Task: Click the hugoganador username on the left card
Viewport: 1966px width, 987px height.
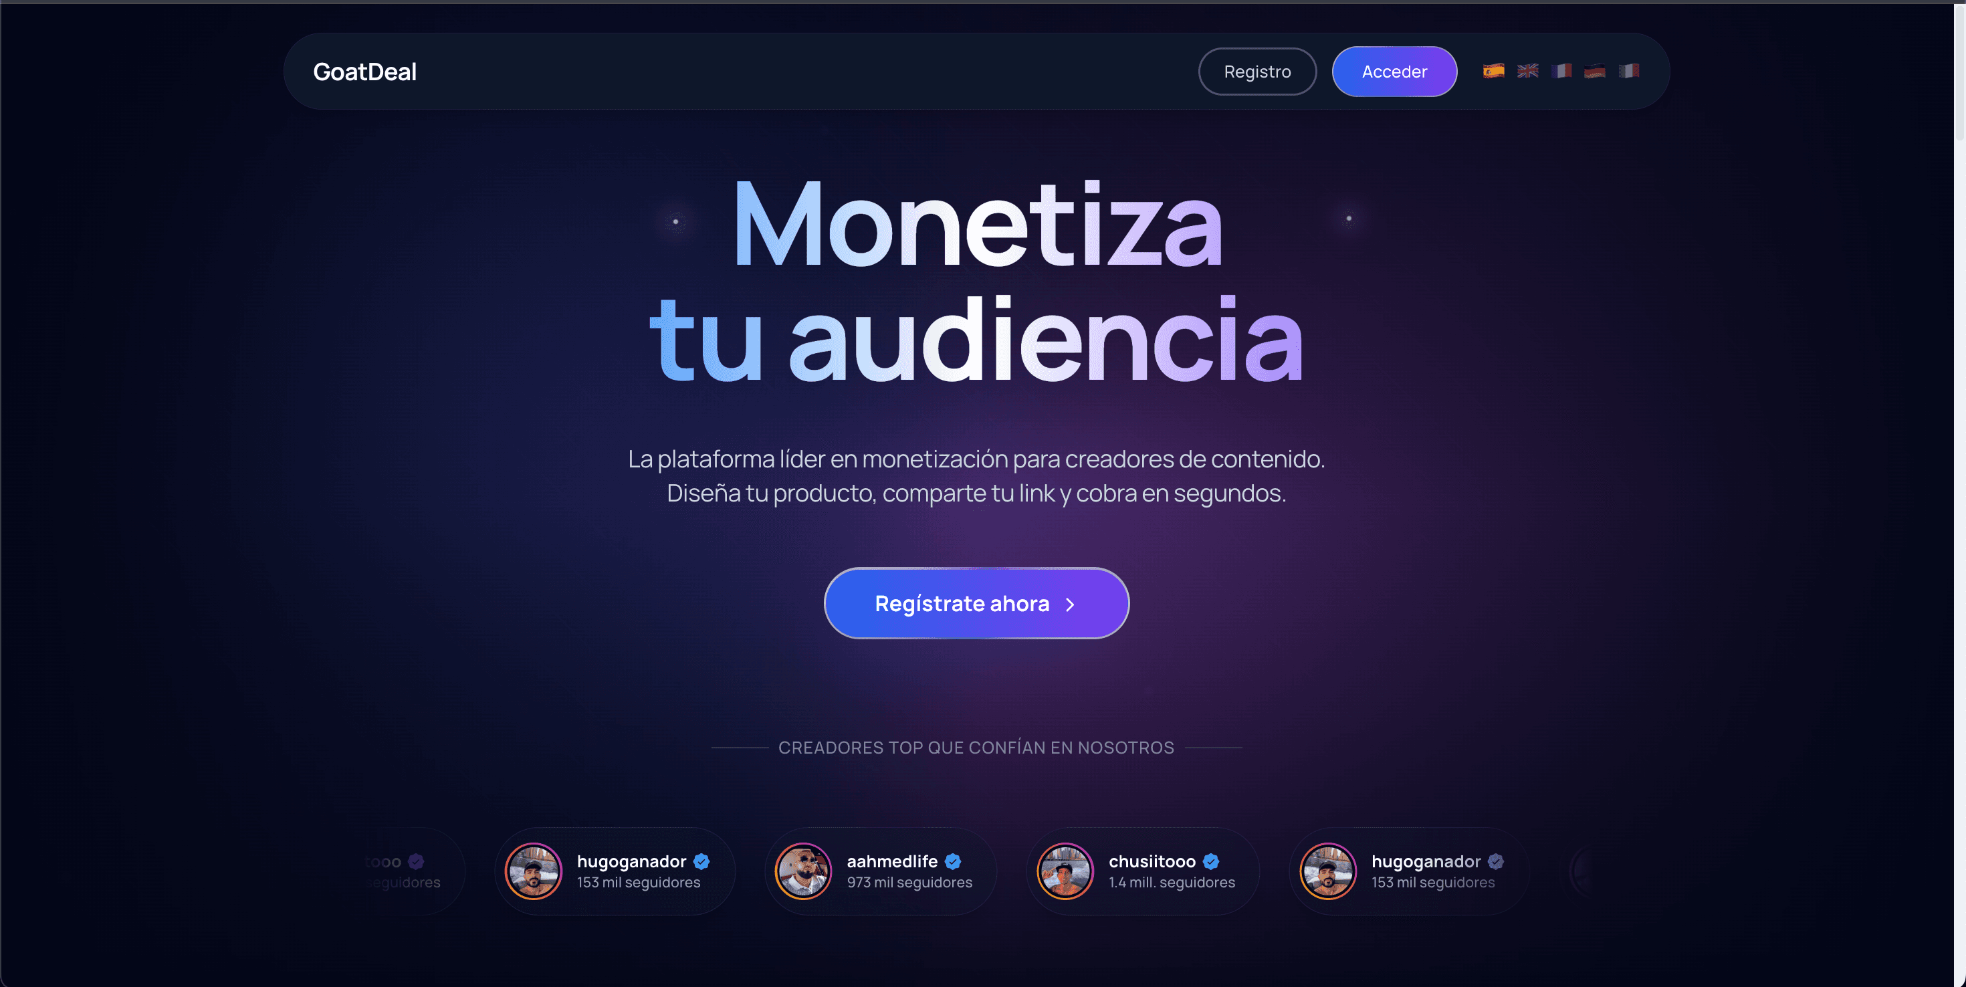Action: (631, 861)
